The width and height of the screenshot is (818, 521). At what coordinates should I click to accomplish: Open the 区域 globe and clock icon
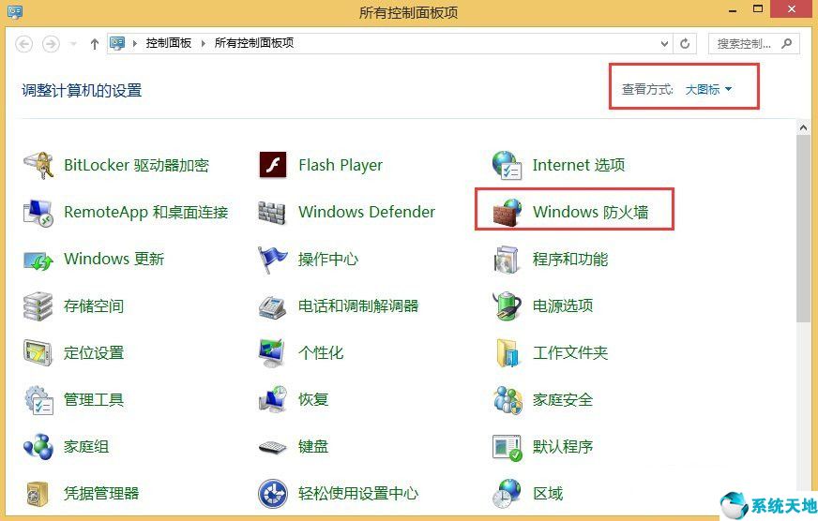coord(507,494)
